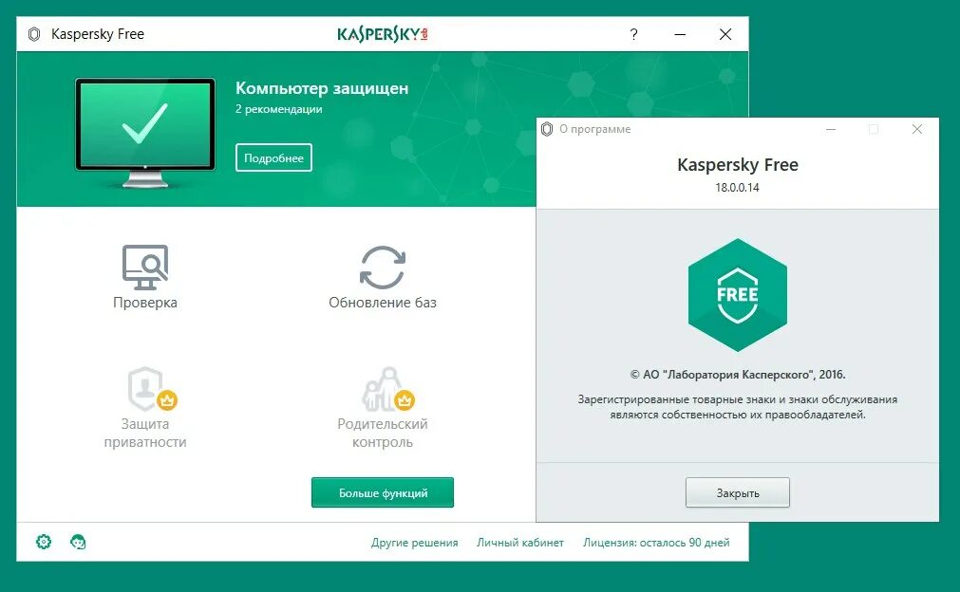Viewport: 960px width, 592px height.
Task: Click the version number 18.0.0.14
Action: [x=737, y=188]
